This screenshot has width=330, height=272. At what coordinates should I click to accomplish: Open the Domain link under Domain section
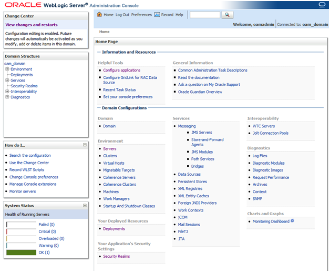(109, 126)
